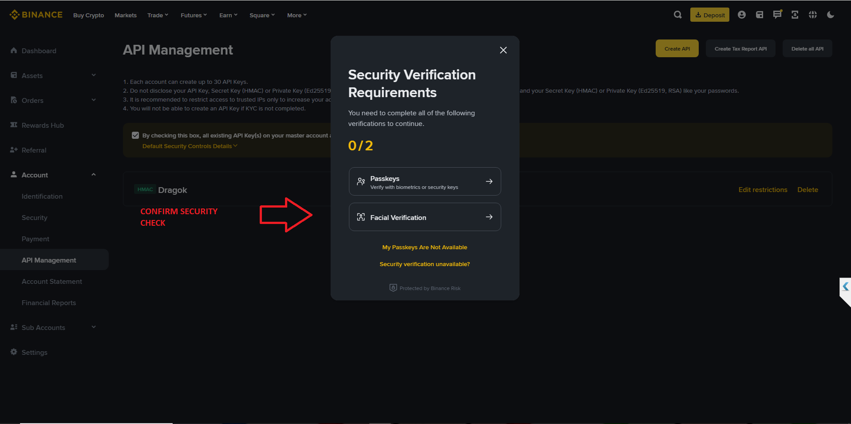Click the arrow on Facial Verification option
This screenshot has height=424, width=851.
[489, 217]
